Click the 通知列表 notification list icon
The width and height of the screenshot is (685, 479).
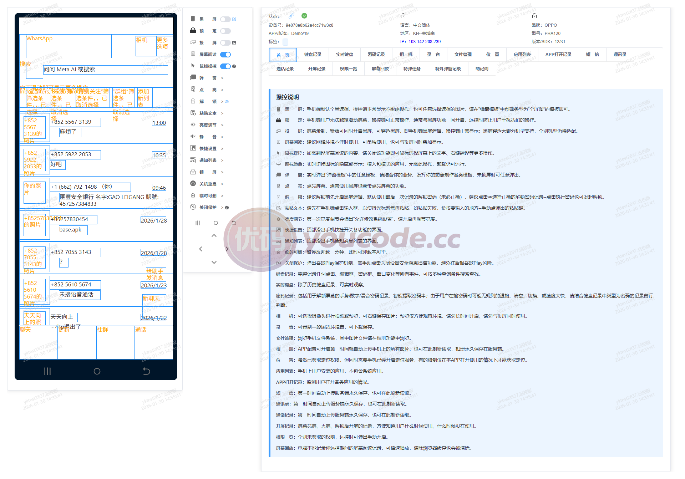(193, 160)
